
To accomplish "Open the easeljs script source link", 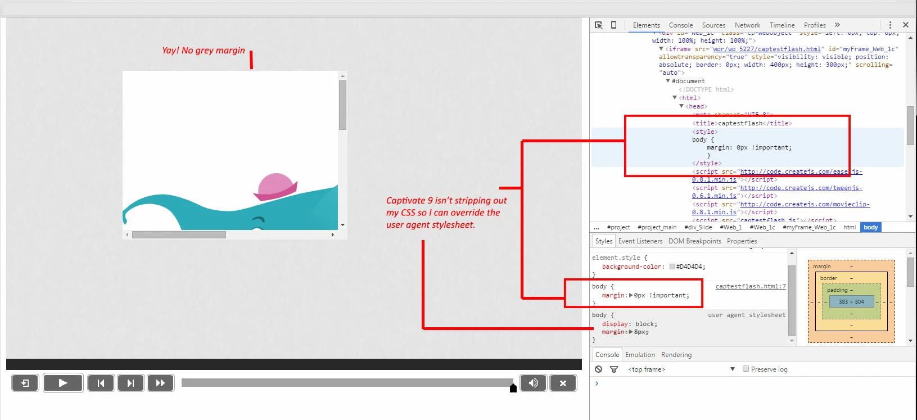I will [x=801, y=171].
